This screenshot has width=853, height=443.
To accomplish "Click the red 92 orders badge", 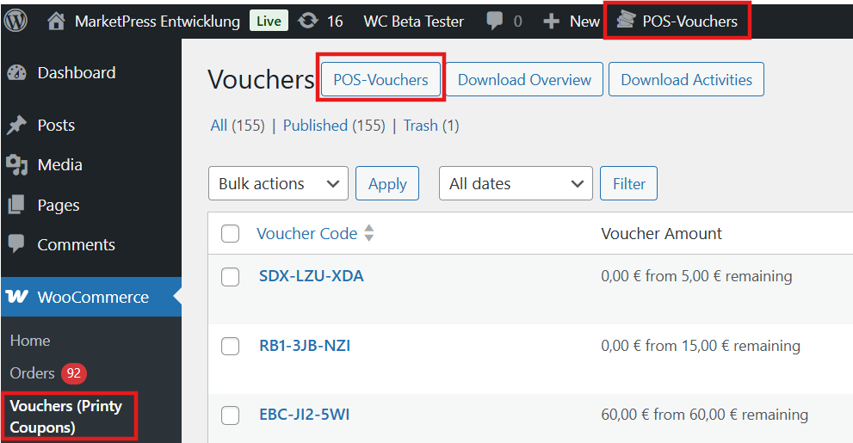I will 73,373.
